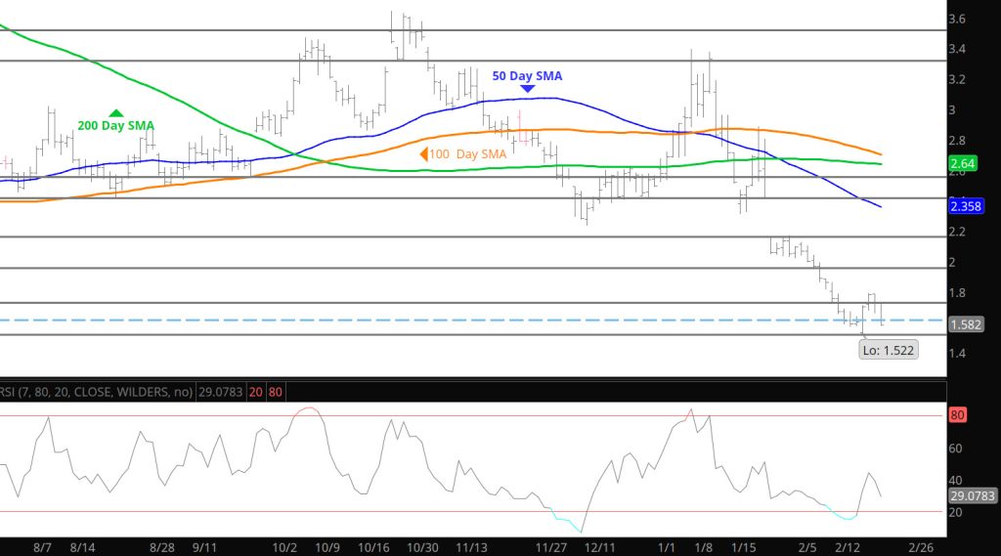
Task: Click the 3.6 price axis label
Action: coord(958,19)
